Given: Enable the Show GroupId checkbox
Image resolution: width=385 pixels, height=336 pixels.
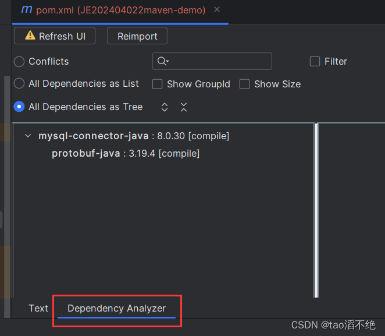Looking at the screenshot, I should coord(157,84).
